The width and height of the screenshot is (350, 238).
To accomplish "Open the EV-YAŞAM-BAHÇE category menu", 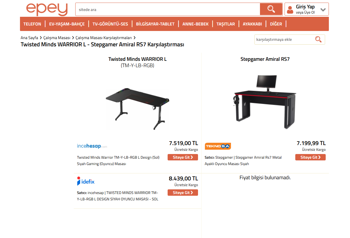I will (x=67, y=24).
